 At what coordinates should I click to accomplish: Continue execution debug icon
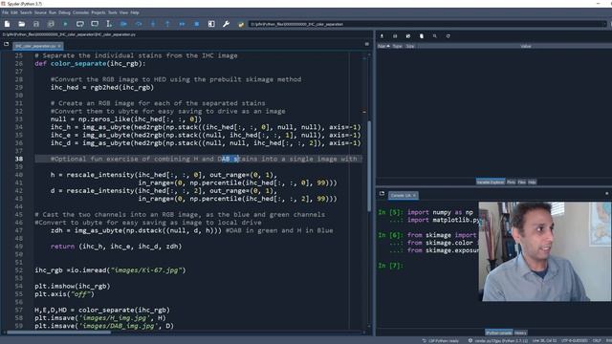[183, 24]
